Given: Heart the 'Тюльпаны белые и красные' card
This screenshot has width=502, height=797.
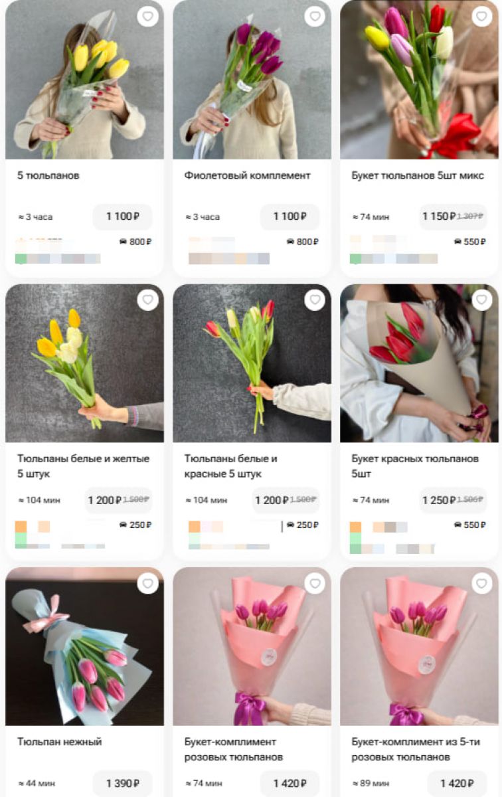Looking at the screenshot, I should tap(315, 300).
